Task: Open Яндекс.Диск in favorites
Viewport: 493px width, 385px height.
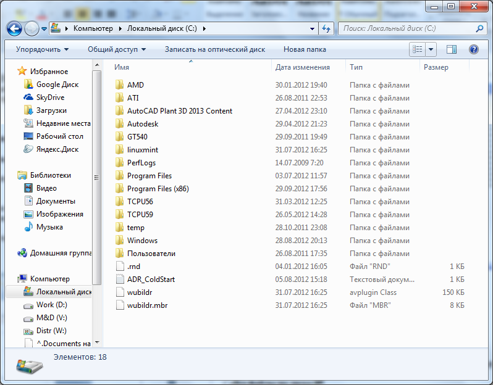Action: [x=51, y=149]
